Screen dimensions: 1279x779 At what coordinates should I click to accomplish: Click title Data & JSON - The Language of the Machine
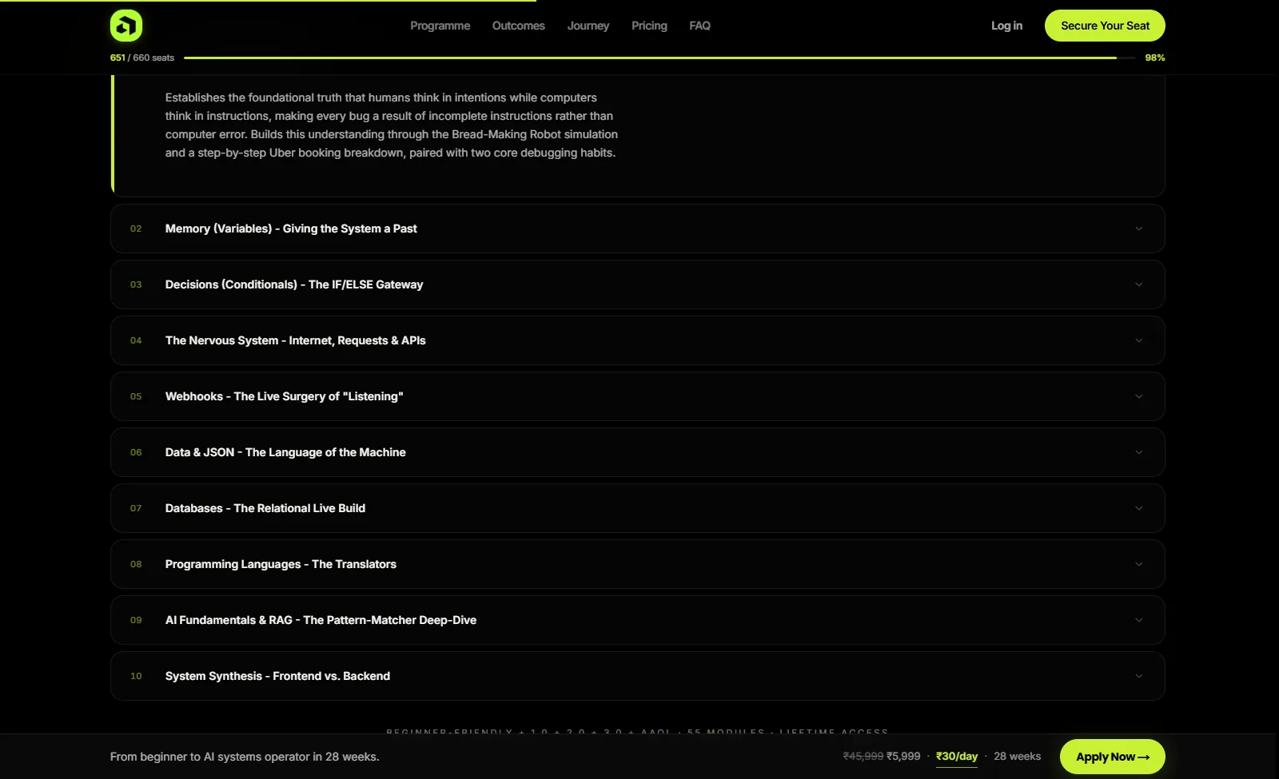coord(285,452)
